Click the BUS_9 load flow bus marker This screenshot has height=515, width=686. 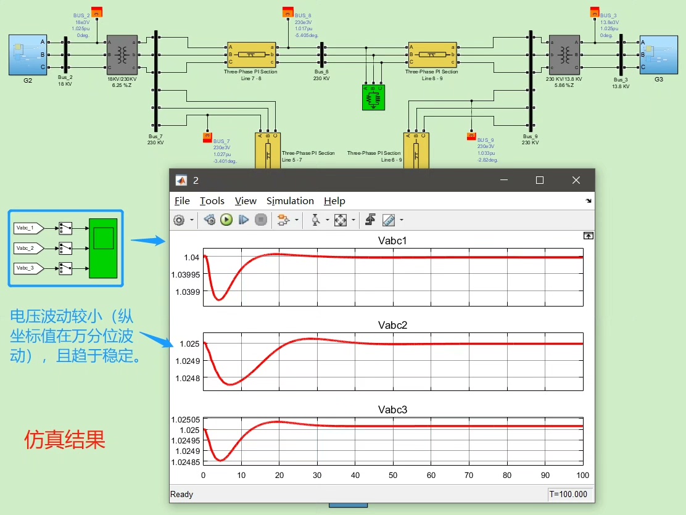point(471,136)
